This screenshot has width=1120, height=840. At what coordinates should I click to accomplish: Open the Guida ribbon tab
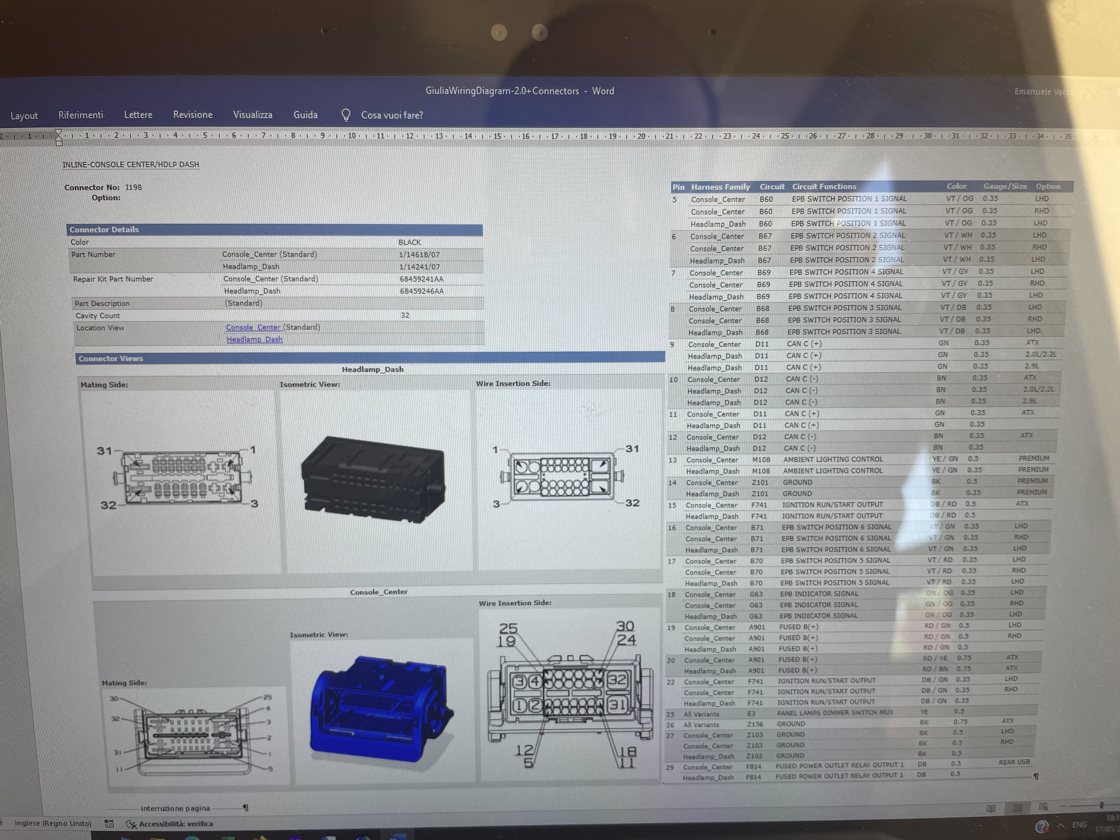pos(306,115)
